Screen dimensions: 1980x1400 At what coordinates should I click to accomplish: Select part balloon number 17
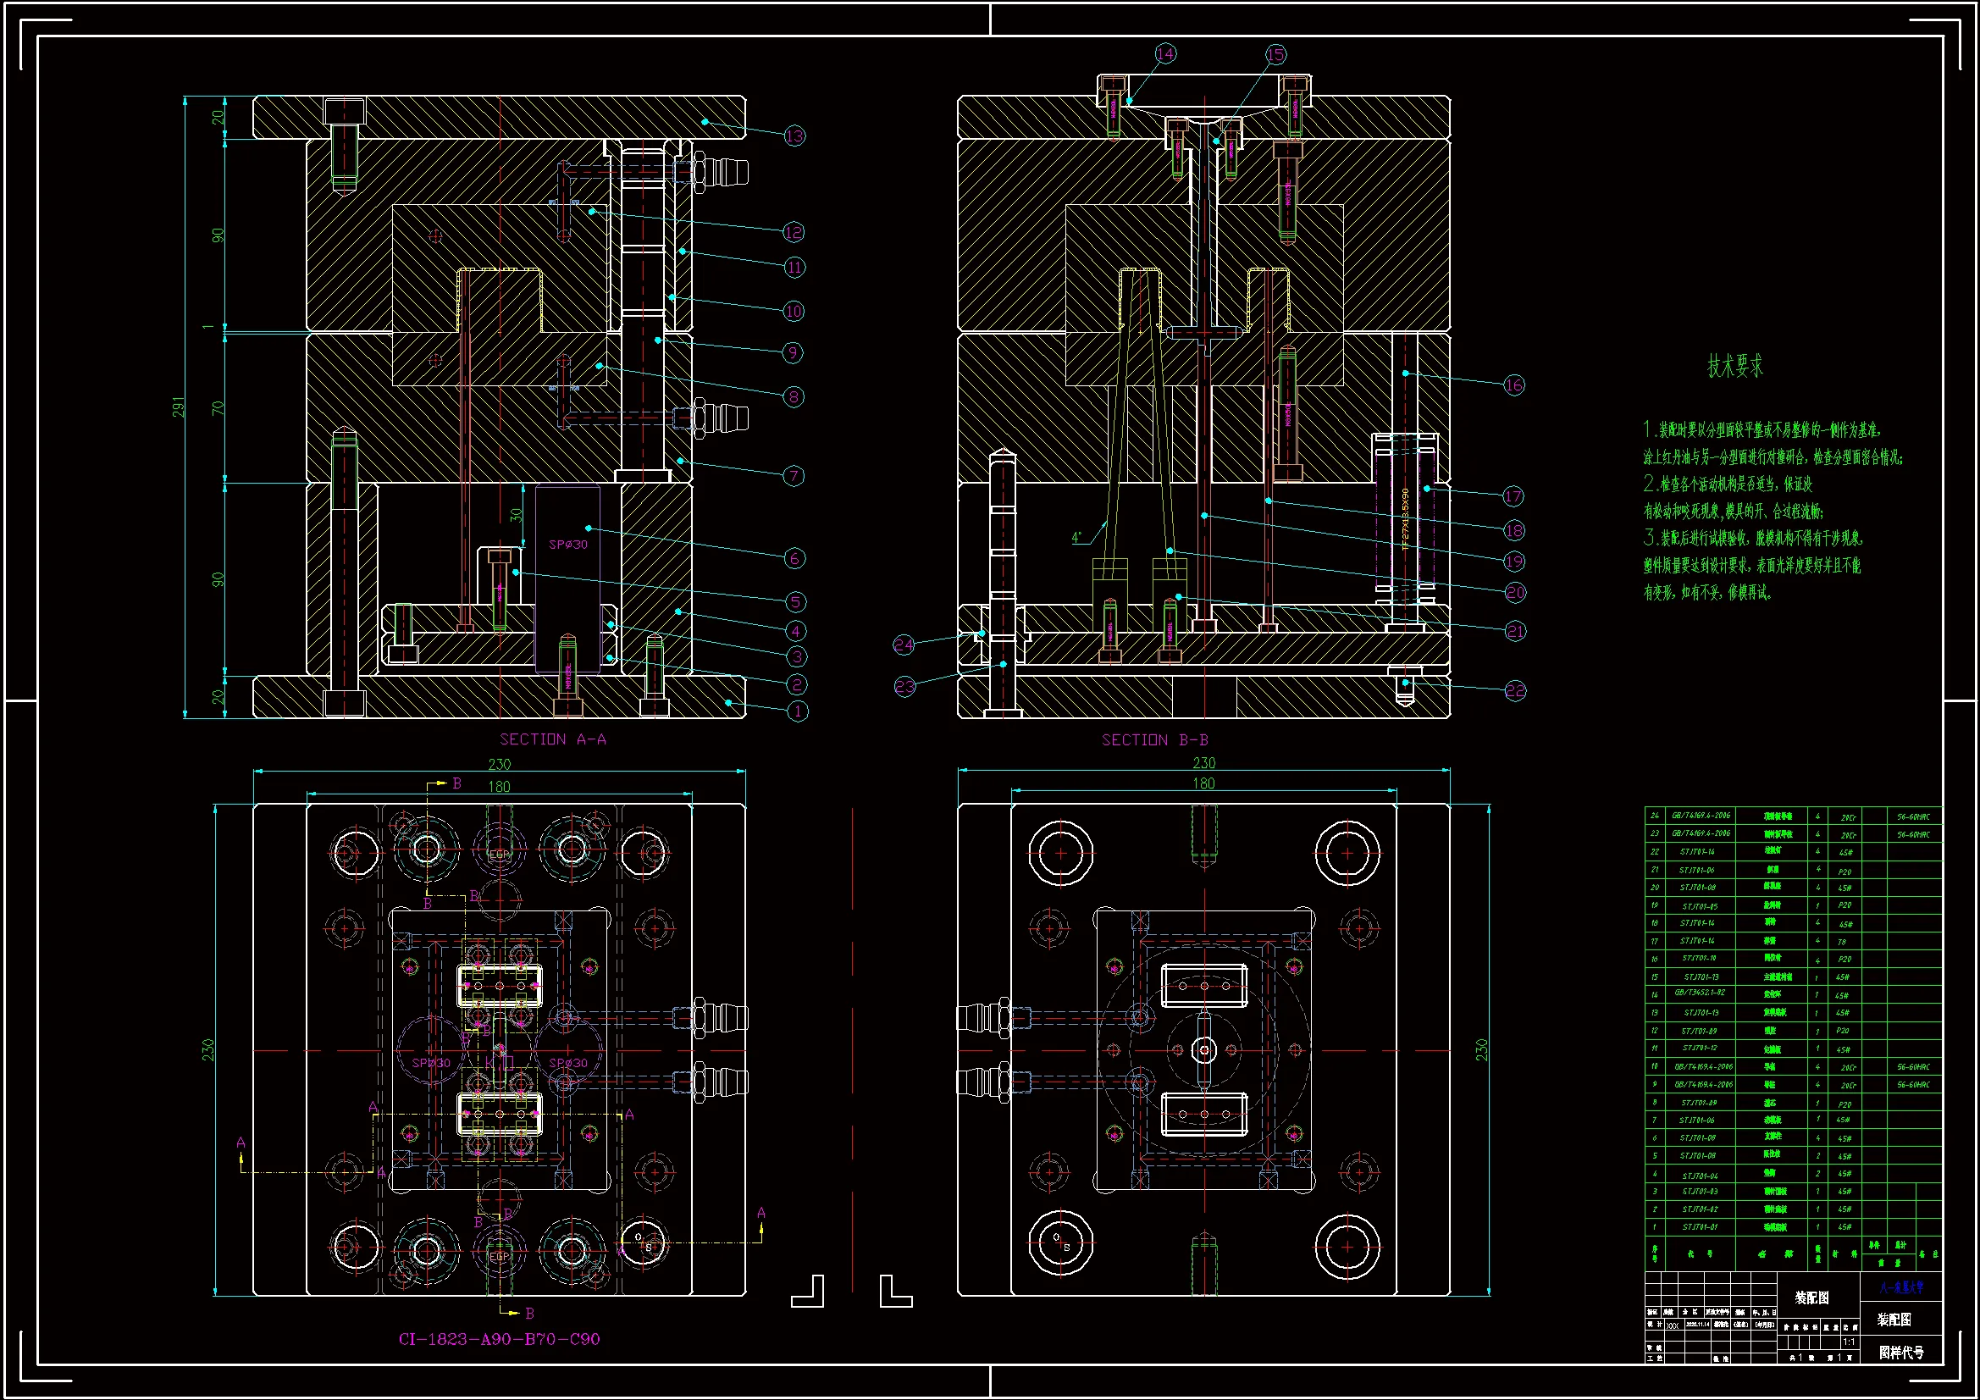(x=1513, y=496)
